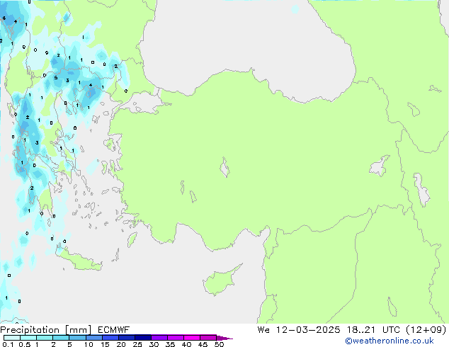The image size is (449, 347).
Task: Pick the bright magenta 40 mm legend box
Action: coord(192,338)
